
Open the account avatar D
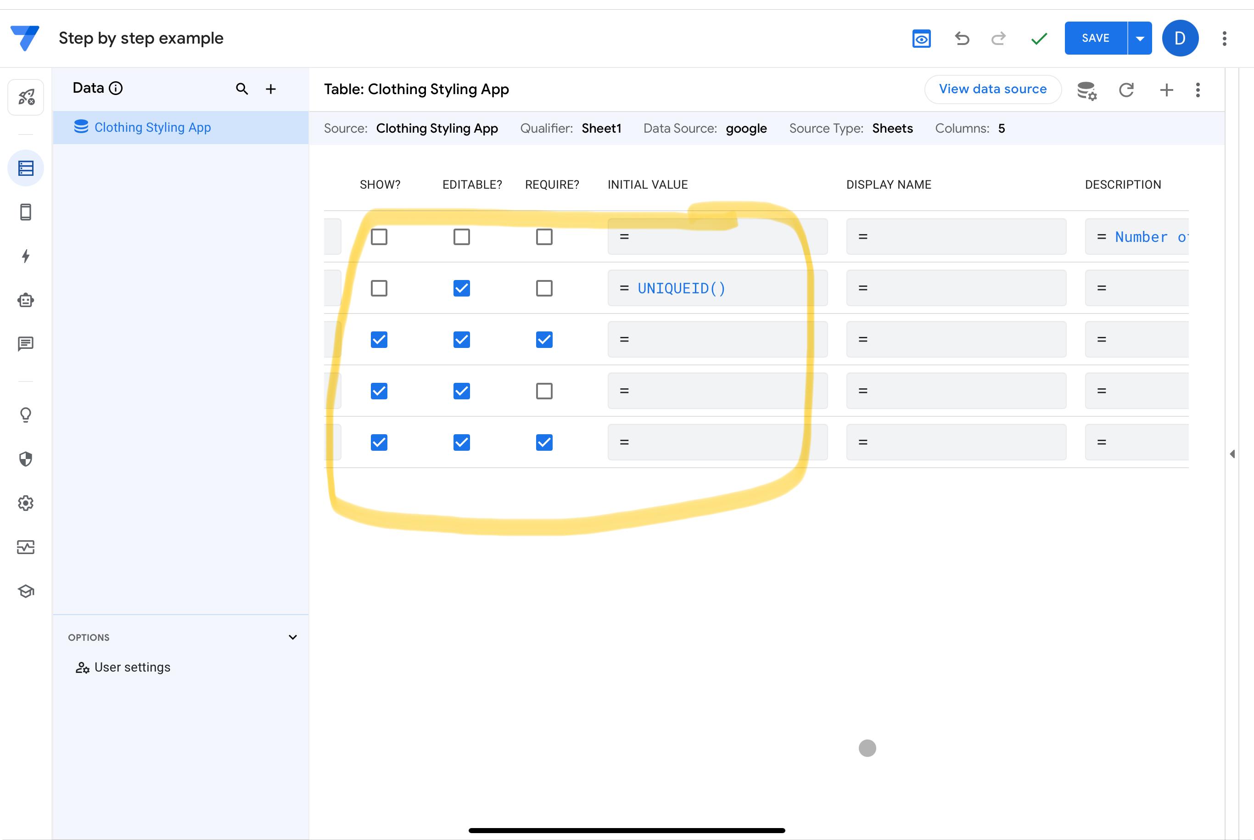tap(1180, 38)
